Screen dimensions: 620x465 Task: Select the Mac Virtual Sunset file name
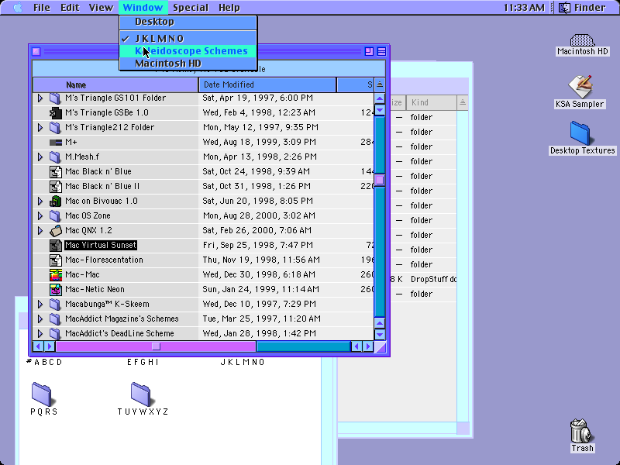pos(101,245)
